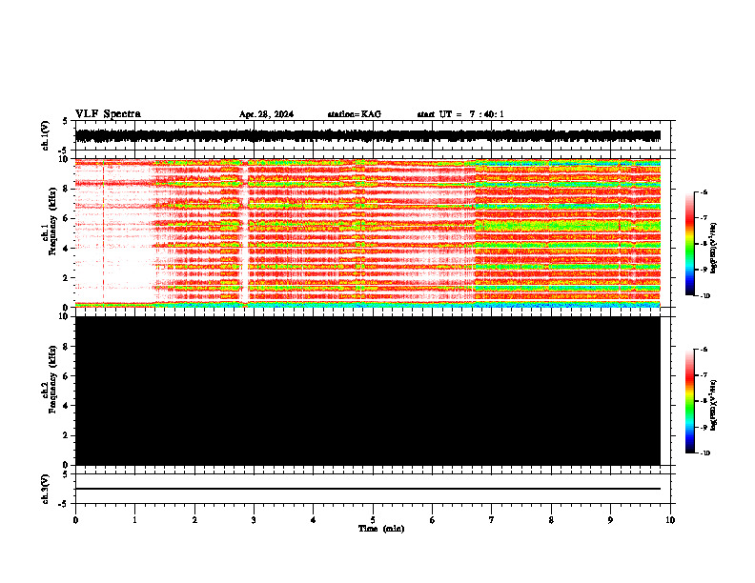Click the 'Time (min)' axis title
Screen dimensions: 755x583
click(381, 529)
